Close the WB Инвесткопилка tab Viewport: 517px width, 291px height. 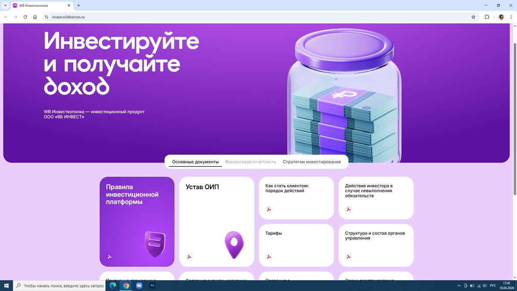69,6
